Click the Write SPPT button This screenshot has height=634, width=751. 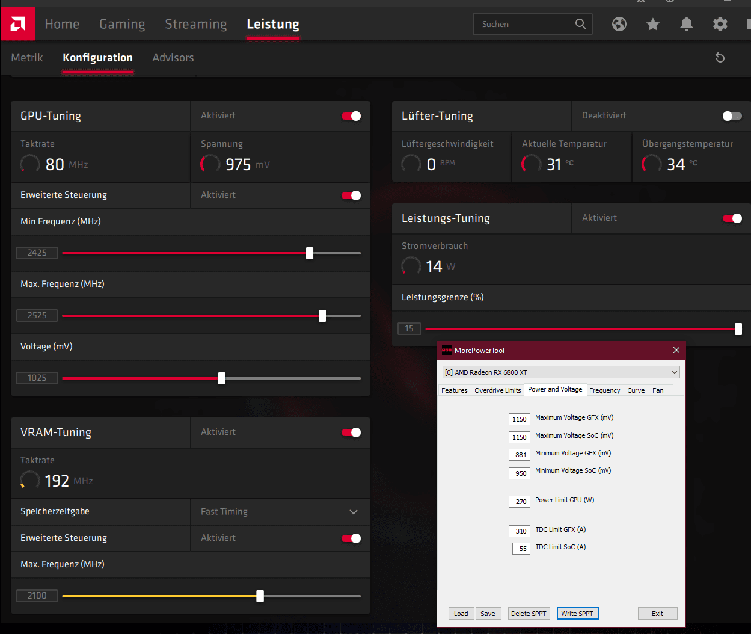(x=577, y=614)
